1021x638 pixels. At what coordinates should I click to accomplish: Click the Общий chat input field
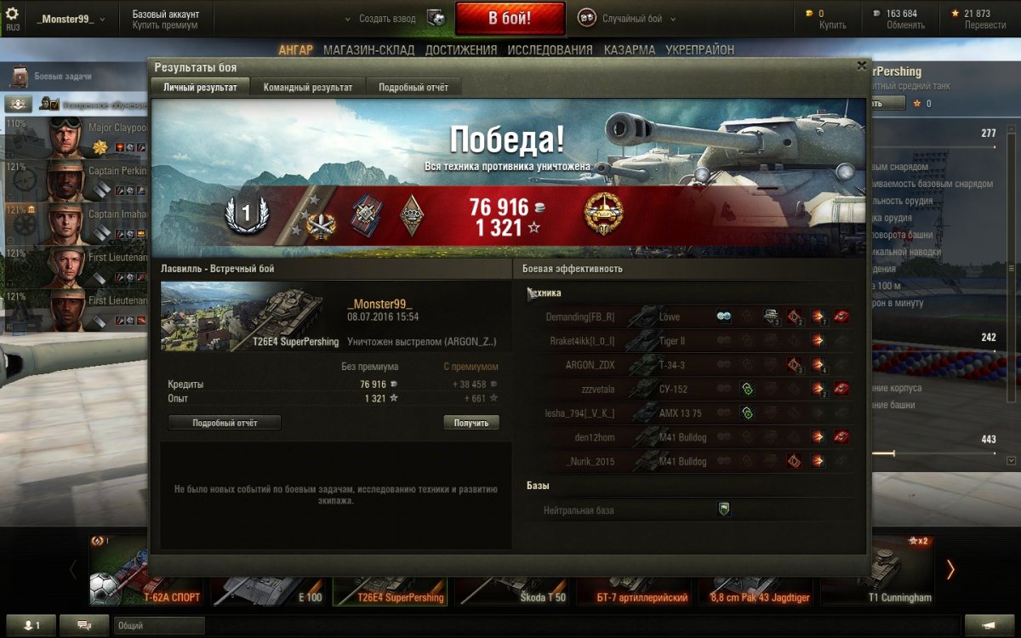159,625
